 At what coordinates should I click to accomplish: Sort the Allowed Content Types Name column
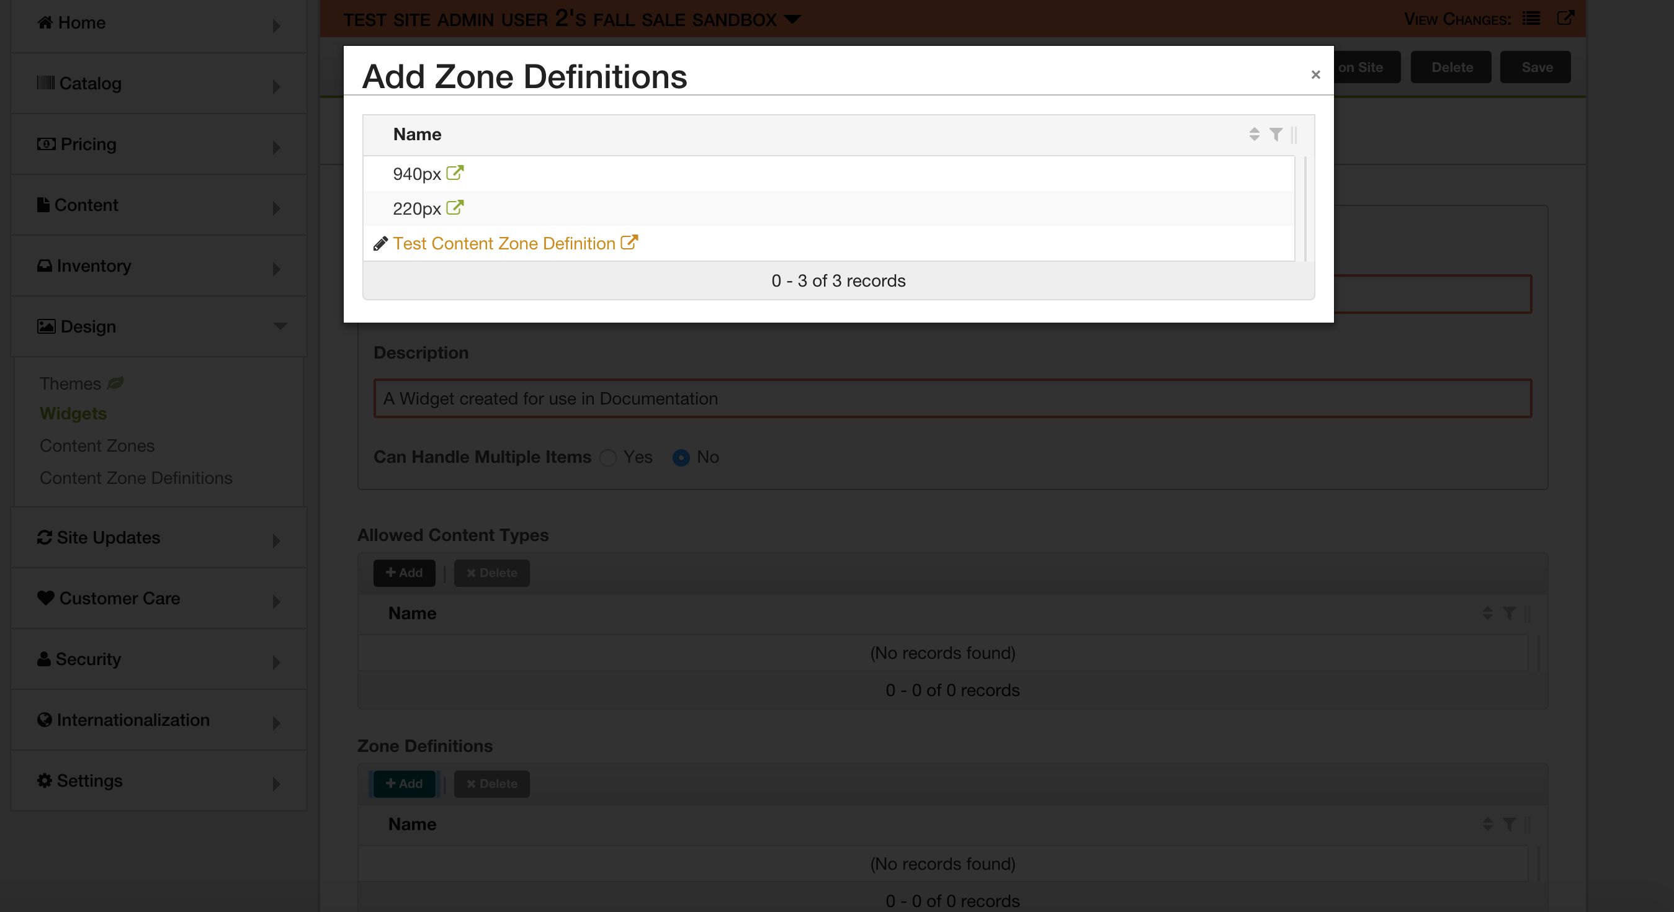[1487, 613]
